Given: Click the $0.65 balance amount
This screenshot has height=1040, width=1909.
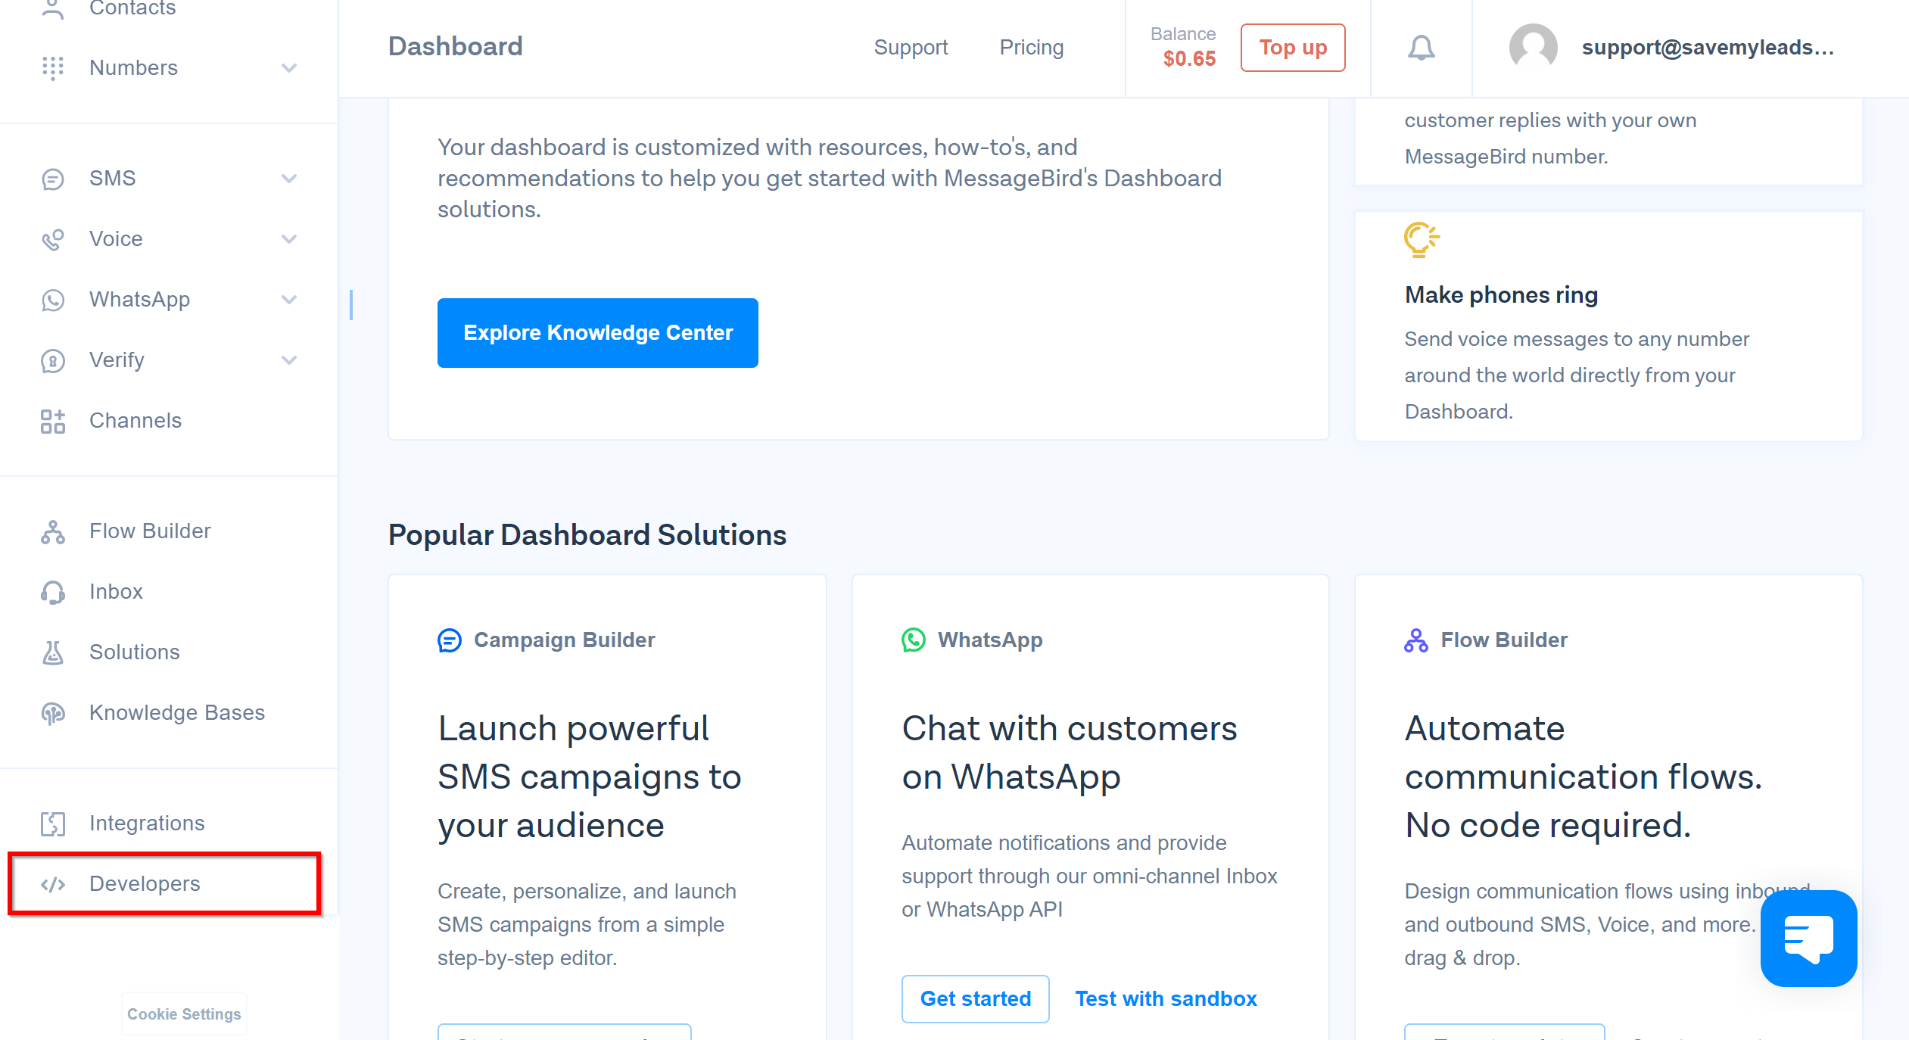Looking at the screenshot, I should [x=1189, y=59].
